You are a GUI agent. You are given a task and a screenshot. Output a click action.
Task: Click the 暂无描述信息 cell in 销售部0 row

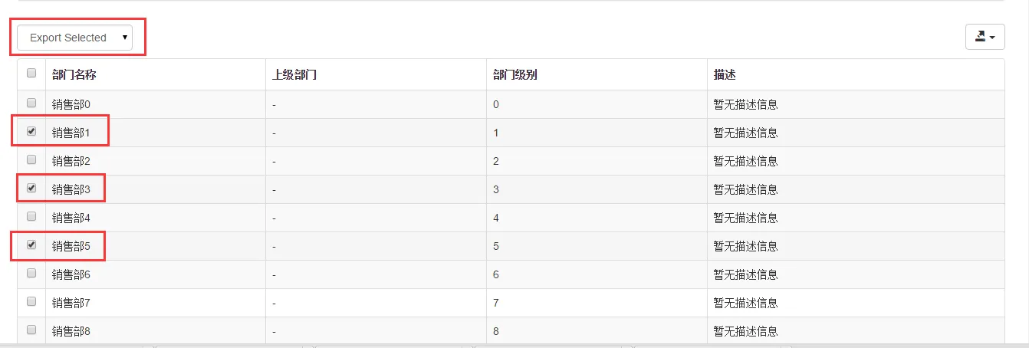click(745, 104)
